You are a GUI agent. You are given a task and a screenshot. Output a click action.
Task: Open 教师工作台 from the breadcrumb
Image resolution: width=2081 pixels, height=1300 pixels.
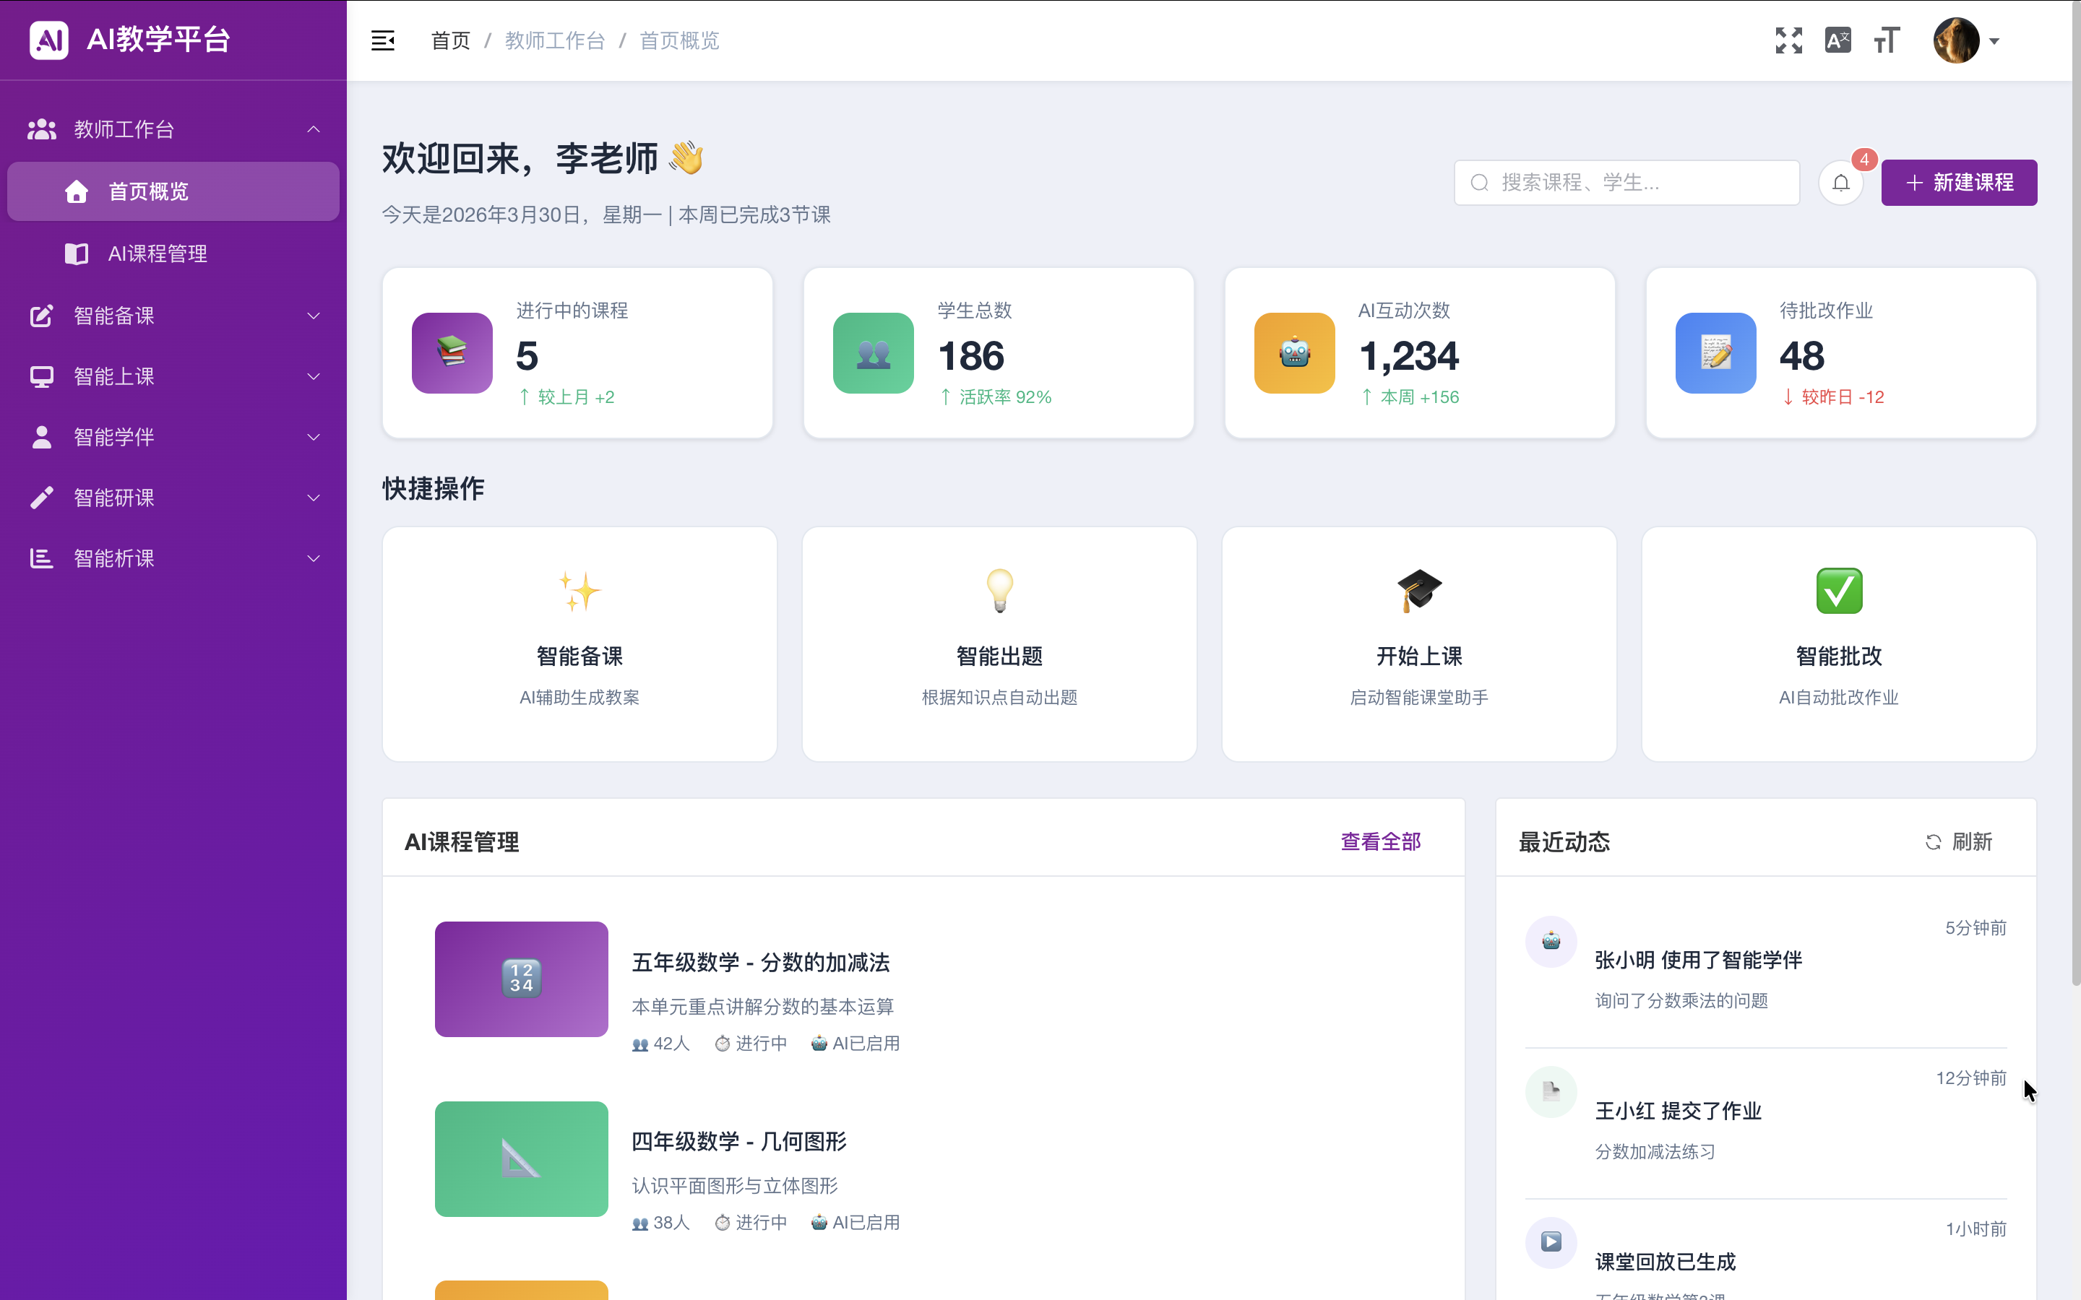[x=555, y=40]
